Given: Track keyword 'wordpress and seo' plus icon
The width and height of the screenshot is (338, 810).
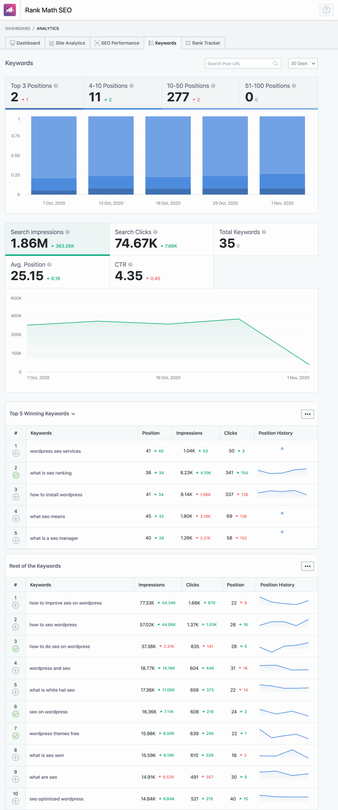Looking at the screenshot, I should (16, 670).
